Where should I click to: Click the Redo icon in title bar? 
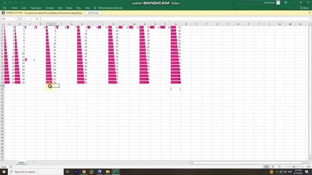tap(16, 3)
